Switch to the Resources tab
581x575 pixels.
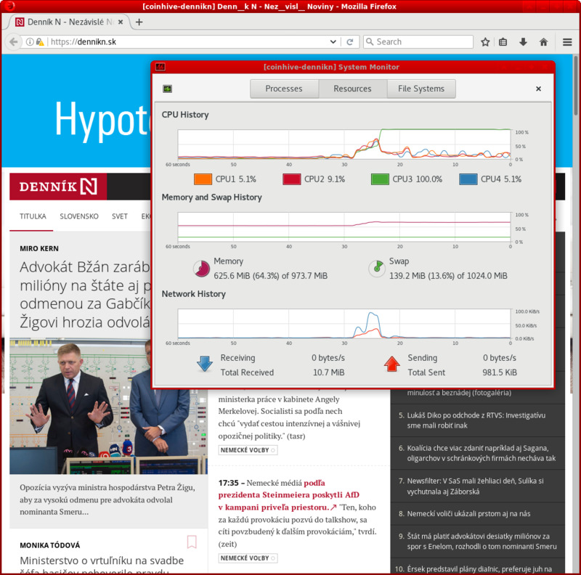coord(352,89)
